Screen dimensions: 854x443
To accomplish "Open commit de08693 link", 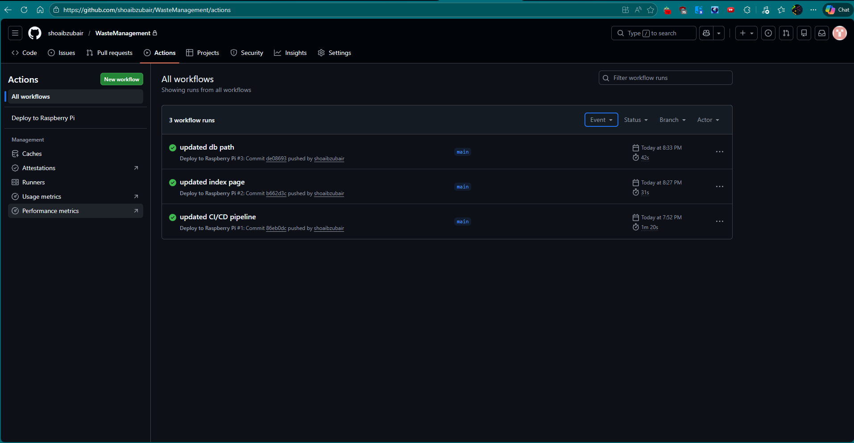I will point(276,159).
